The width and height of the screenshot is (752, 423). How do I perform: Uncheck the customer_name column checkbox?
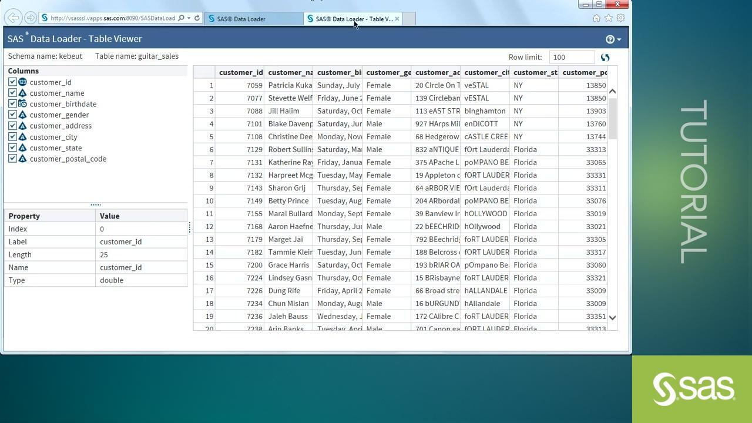pos(12,93)
